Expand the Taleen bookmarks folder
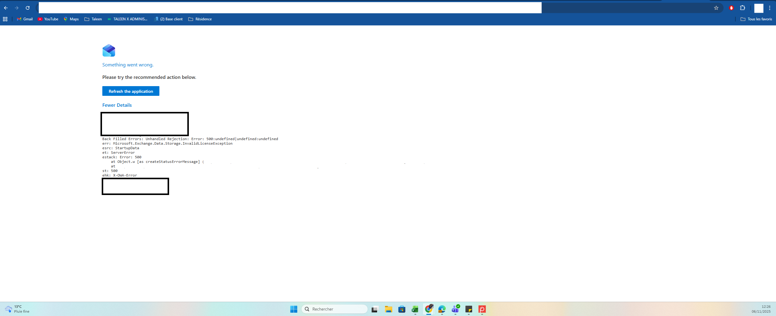This screenshot has height=316, width=776. point(93,19)
